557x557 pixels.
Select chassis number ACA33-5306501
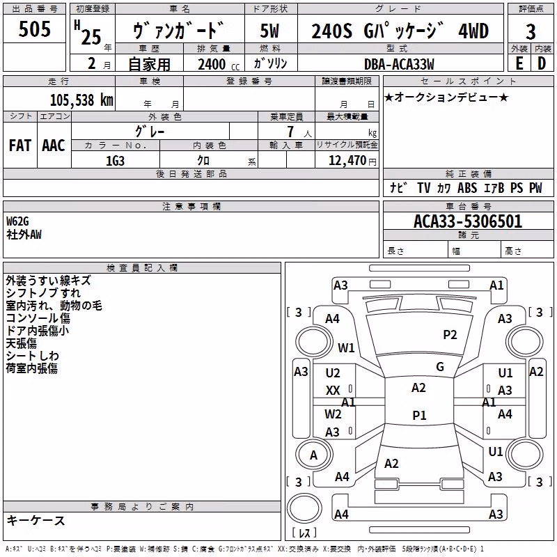click(x=468, y=221)
